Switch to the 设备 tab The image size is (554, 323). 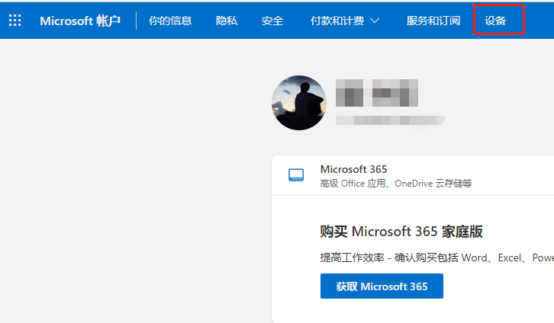pos(496,21)
